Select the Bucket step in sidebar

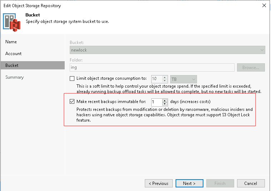pyautogui.click(x=12, y=65)
